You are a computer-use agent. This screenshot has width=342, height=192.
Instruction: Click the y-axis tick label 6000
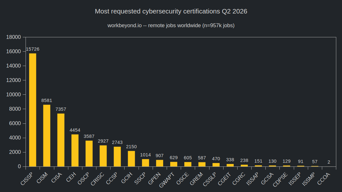click(15, 123)
